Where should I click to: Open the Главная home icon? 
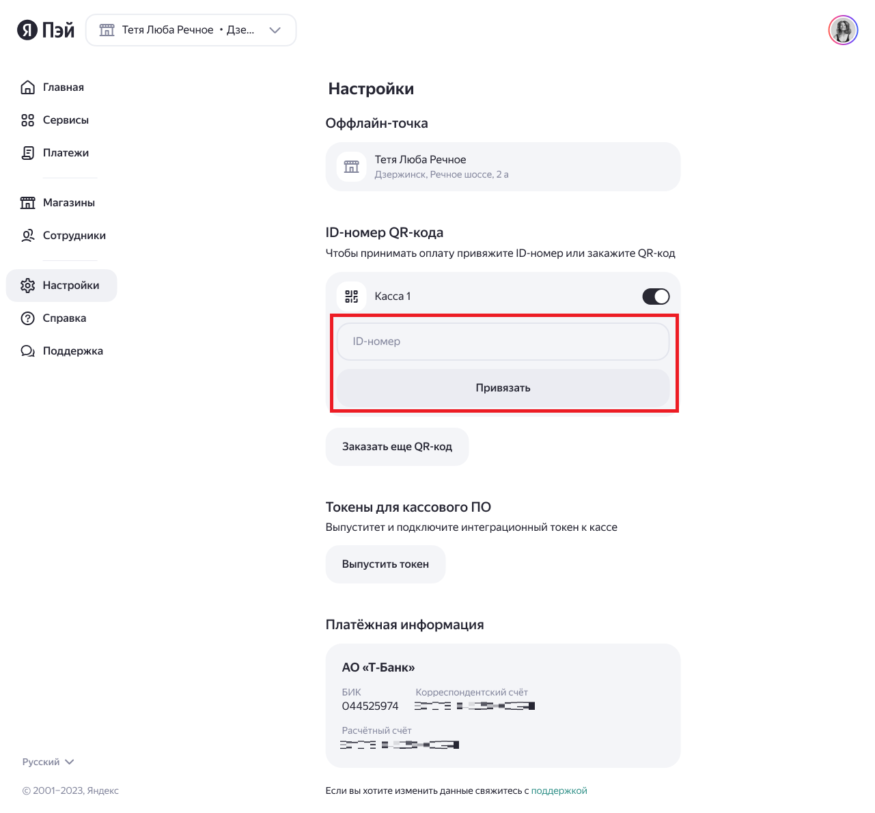pos(27,87)
